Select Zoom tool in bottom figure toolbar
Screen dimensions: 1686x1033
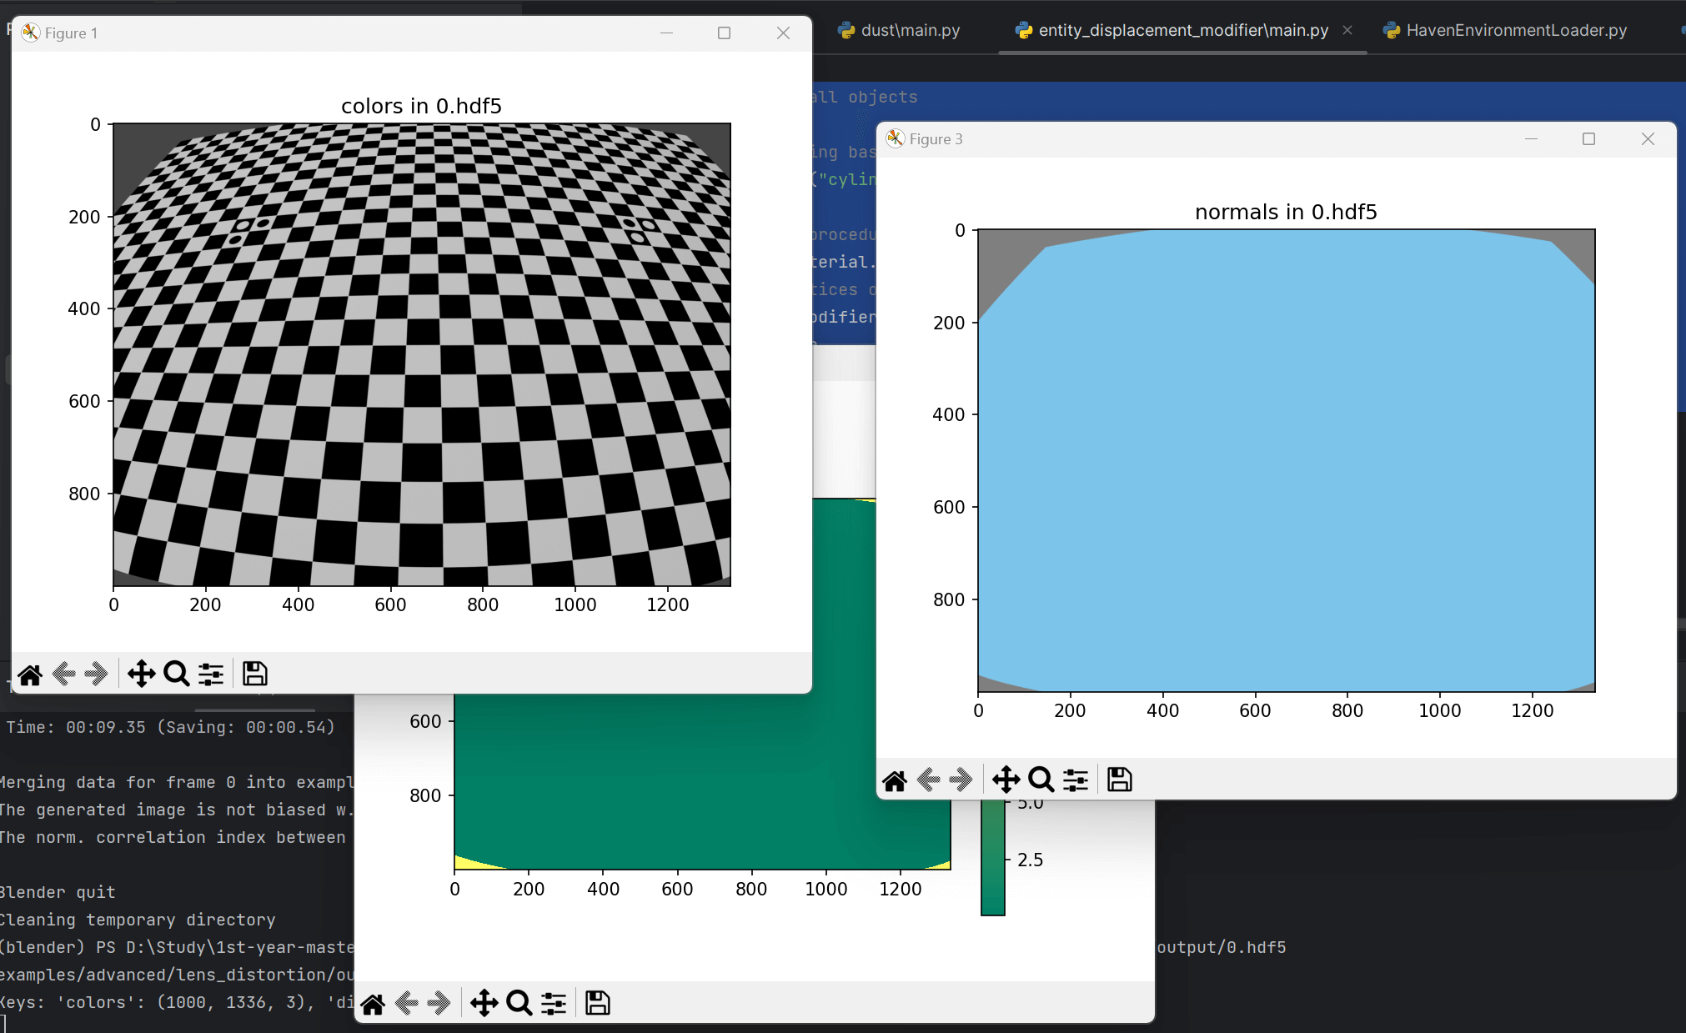click(519, 1003)
